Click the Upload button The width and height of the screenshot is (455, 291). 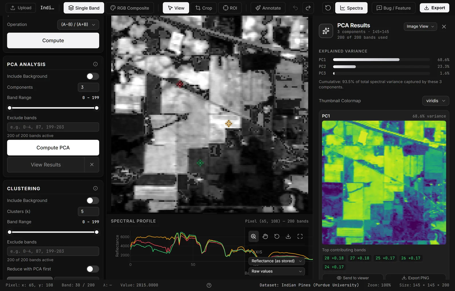[x=21, y=8]
